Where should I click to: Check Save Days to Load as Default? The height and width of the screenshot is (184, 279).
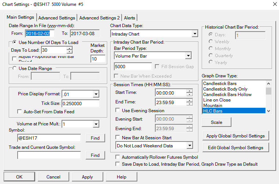coord(118,164)
